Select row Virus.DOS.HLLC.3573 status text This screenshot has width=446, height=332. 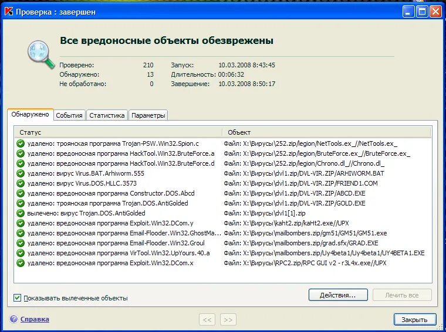[82, 183]
